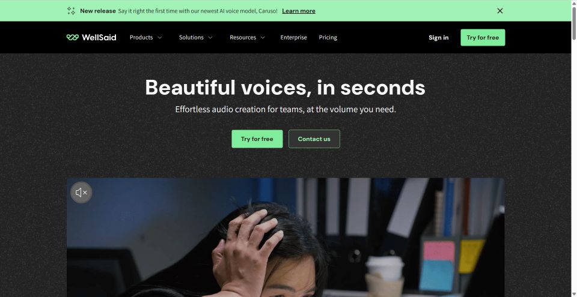Click the page vertical scrollbar thumb
Viewport: 577px width, 297px height.
point(574,22)
